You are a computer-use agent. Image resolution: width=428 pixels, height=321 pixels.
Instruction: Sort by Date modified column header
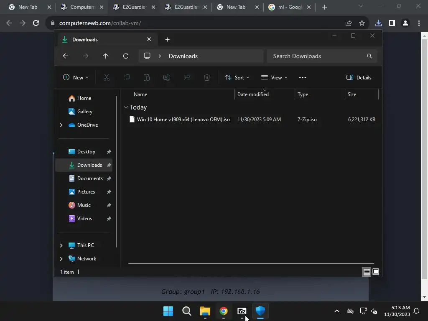pyautogui.click(x=253, y=94)
